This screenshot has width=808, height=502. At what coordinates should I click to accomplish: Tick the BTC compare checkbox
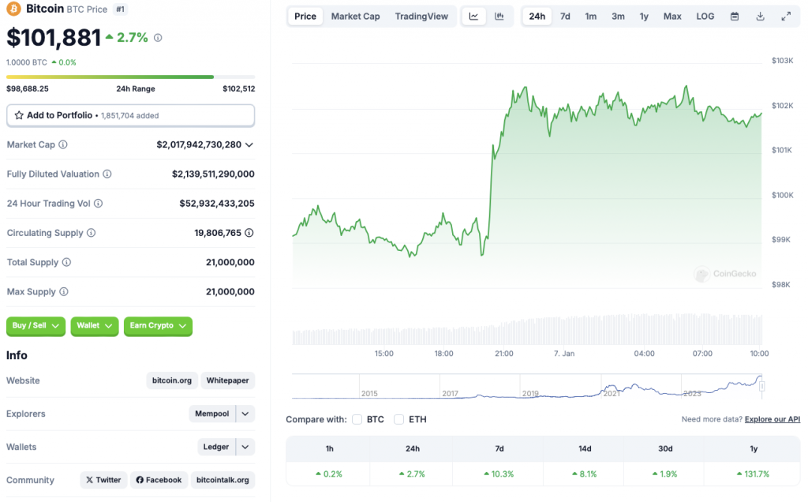(357, 420)
